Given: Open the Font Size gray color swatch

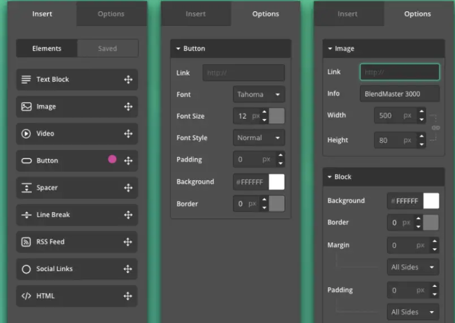Looking at the screenshot, I should point(276,116).
